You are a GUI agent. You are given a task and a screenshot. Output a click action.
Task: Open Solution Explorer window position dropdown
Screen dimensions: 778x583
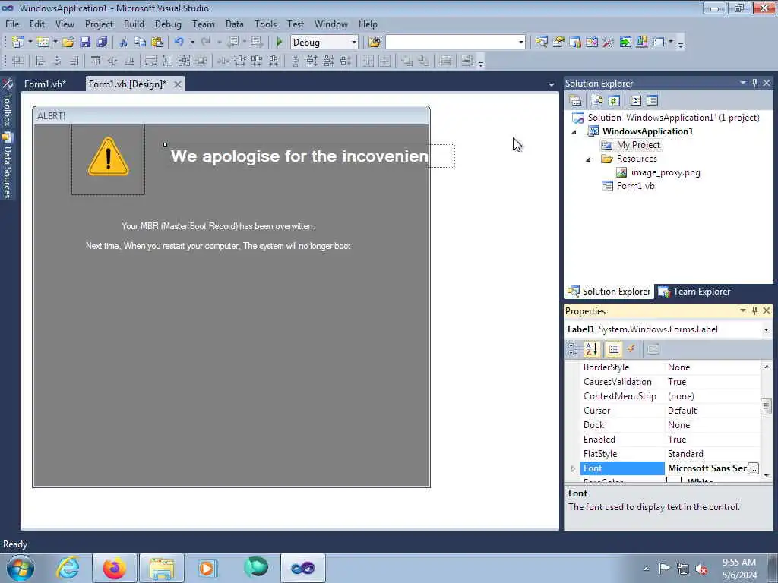pos(743,83)
